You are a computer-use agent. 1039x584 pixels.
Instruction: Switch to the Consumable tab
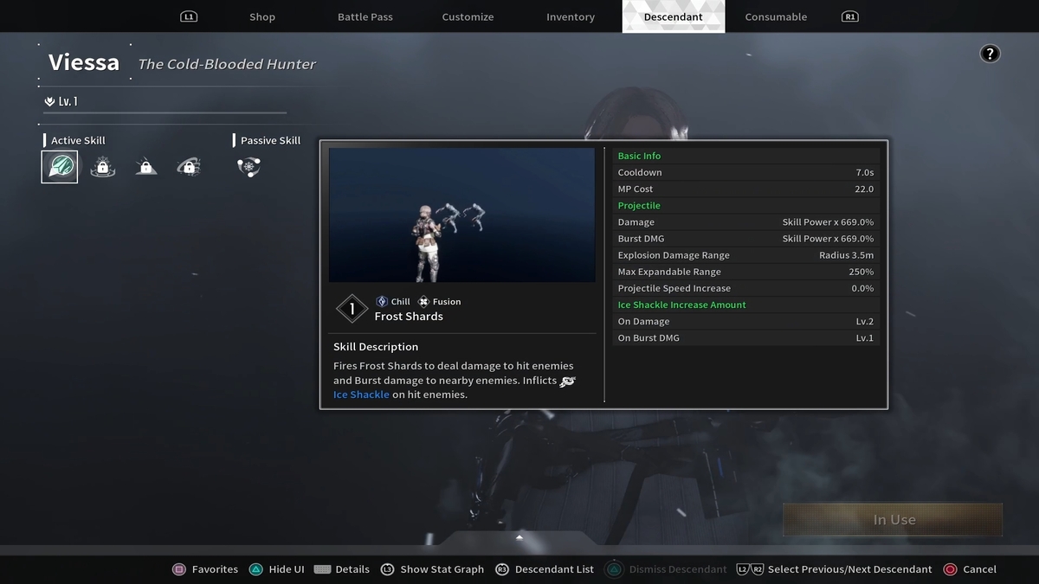(x=776, y=16)
